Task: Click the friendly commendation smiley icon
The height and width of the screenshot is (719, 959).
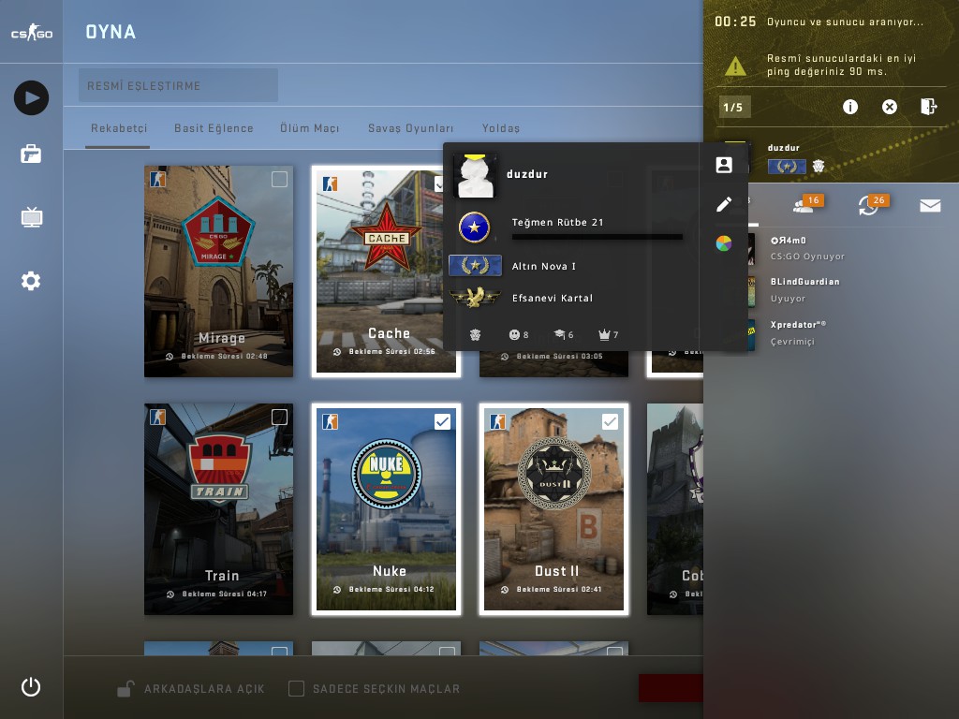Action: (x=514, y=334)
